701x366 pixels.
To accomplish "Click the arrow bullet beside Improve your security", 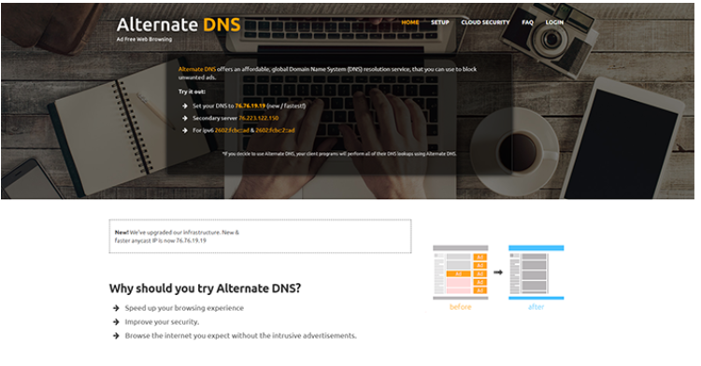I will click(x=116, y=322).
